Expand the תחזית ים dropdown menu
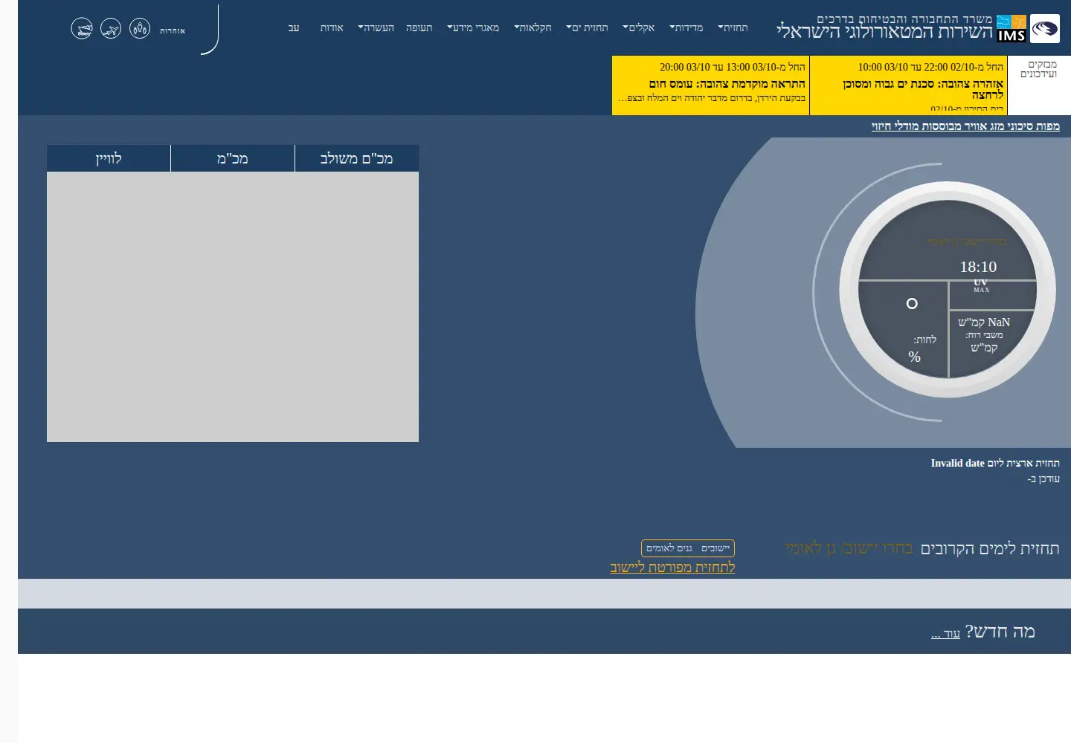Screen dimensions: 1071x743 [x=587, y=27]
